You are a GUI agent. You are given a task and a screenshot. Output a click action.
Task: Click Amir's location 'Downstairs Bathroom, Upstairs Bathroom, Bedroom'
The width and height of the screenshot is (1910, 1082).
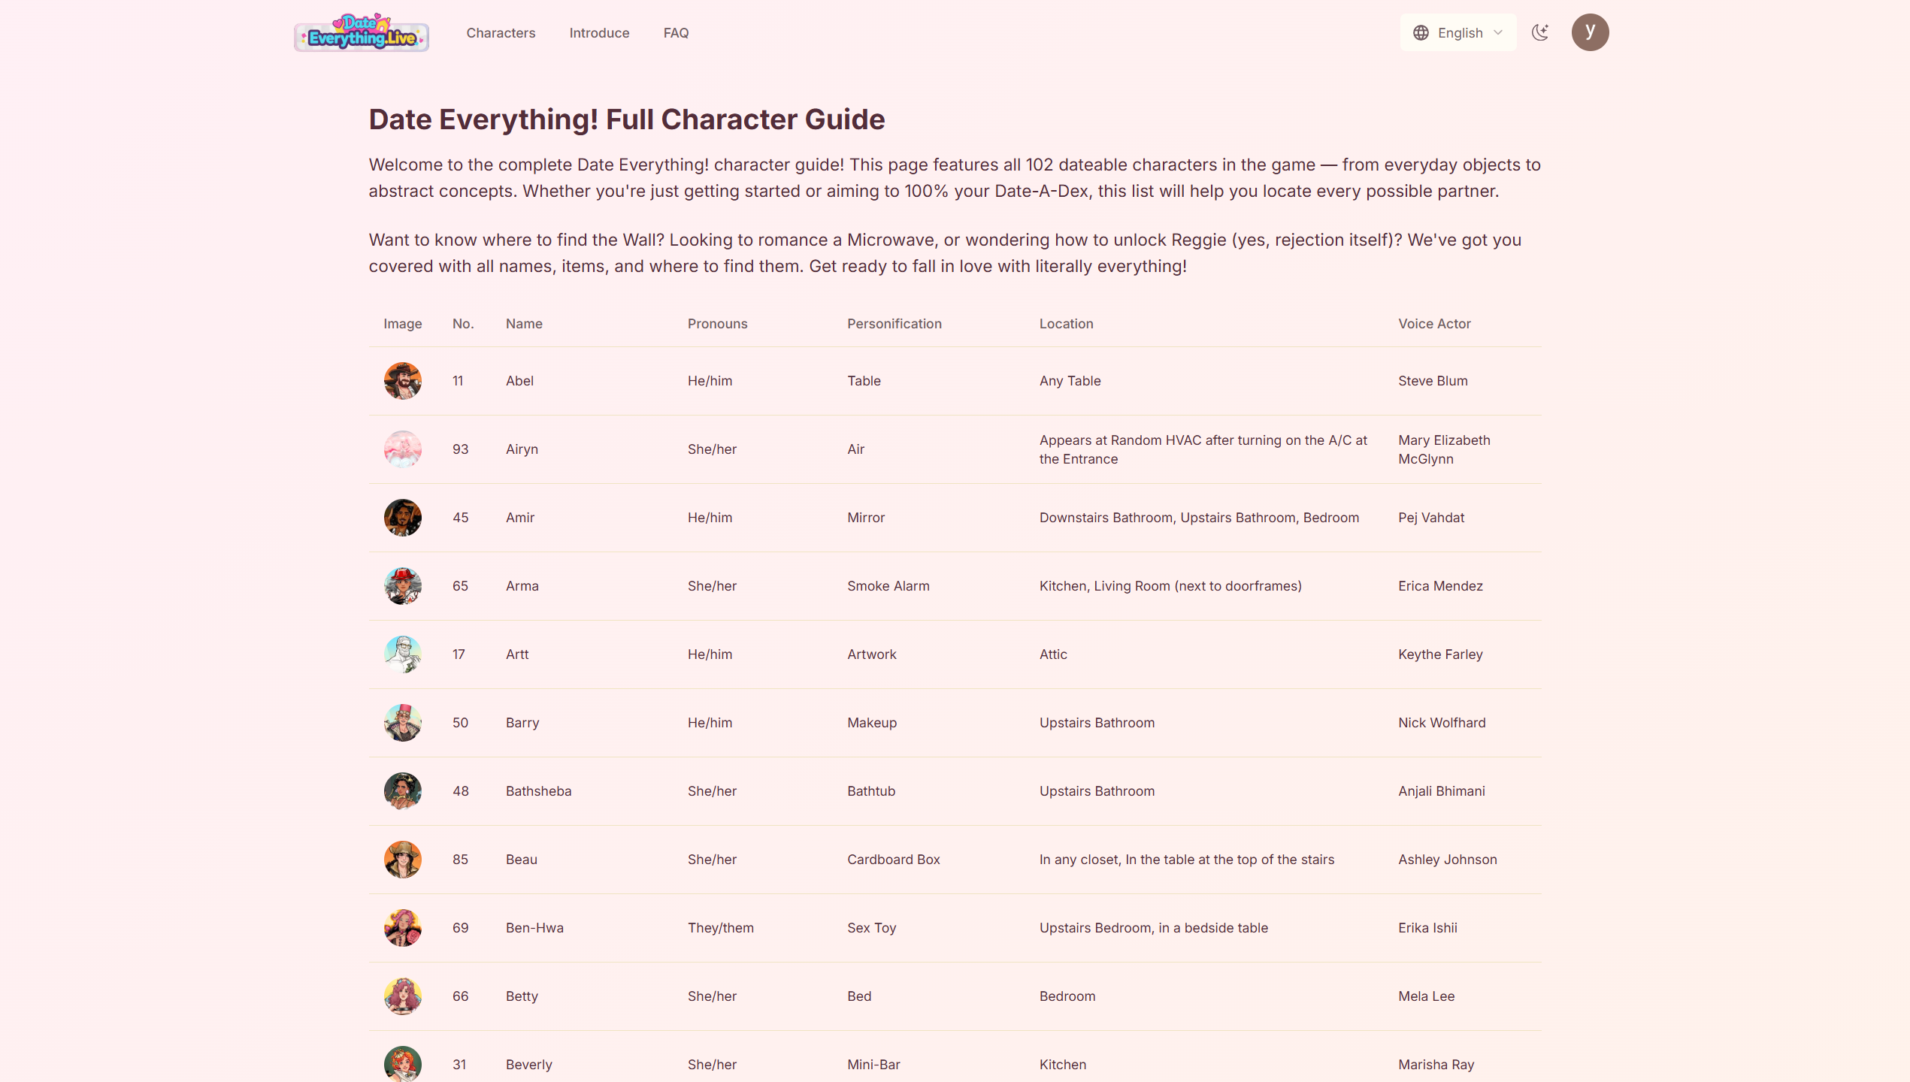(x=1199, y=518)
